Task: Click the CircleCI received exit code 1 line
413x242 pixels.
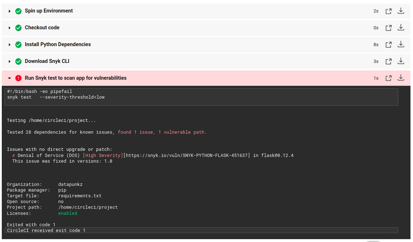Action: tap(46, 230)
